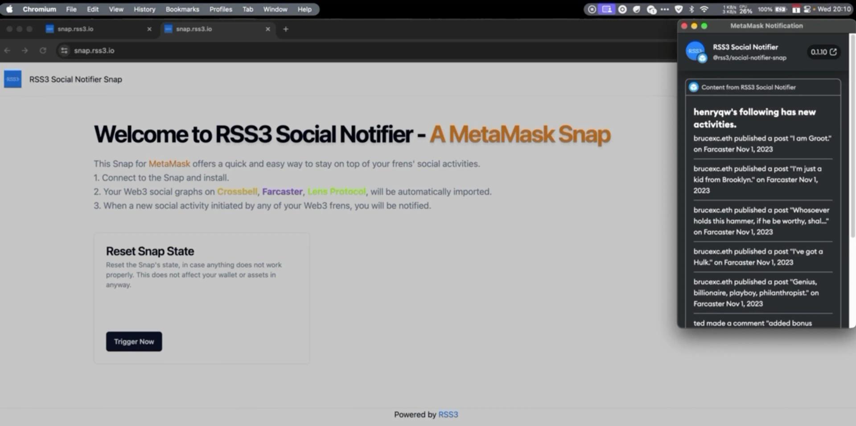Select the "Whosoever holds this hammer" notification
Viewport: 856px width, 426px height.
762,221
